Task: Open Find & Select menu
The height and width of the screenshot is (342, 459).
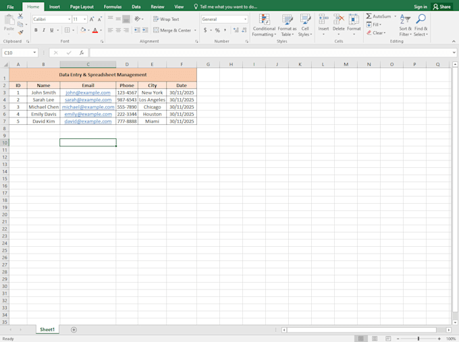Action: tap(421, 25)
